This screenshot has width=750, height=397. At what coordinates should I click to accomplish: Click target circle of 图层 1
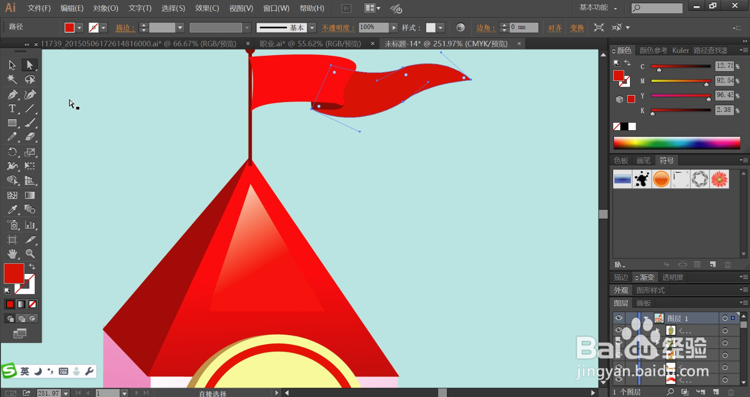(x=725, y=318)
